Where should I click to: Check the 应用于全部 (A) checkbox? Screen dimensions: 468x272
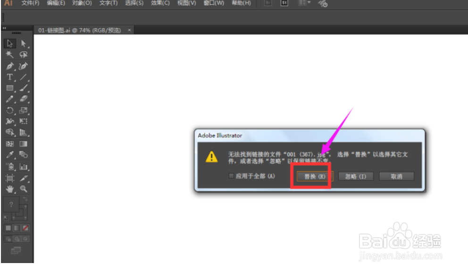coord(231,176)
